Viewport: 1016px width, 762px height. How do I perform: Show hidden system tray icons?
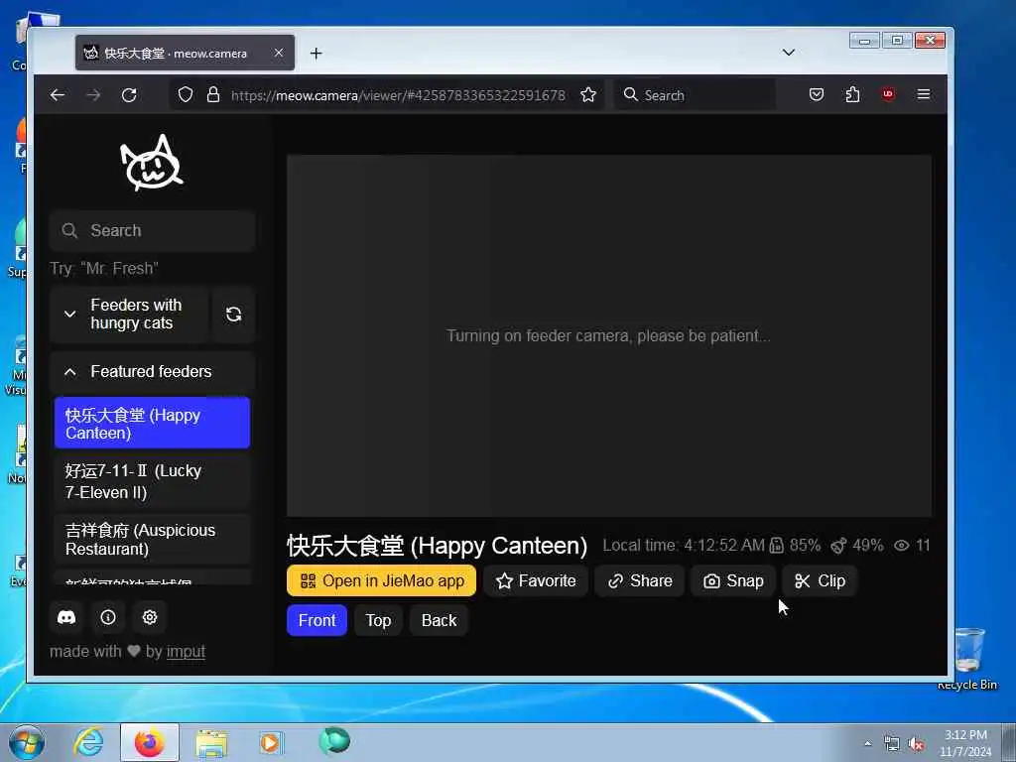(x=867, y=744)
